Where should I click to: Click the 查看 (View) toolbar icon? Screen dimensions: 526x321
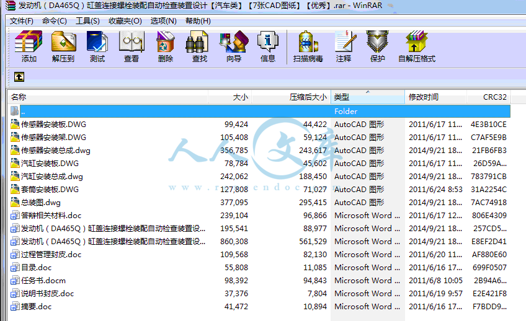[x=131, y=42]
